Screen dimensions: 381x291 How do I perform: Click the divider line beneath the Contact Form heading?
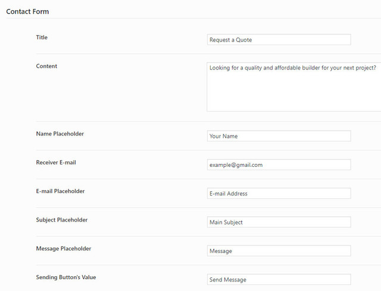pyautogui.click(x=190, y=18)
